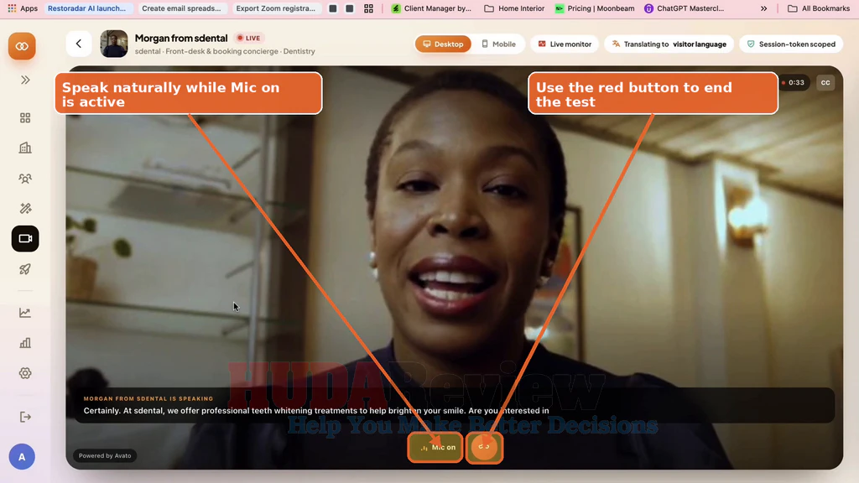Viewport: 859px width, 483px height.
Task: Expand the sidebar with double chevron
Action: (x=25, y=80)
